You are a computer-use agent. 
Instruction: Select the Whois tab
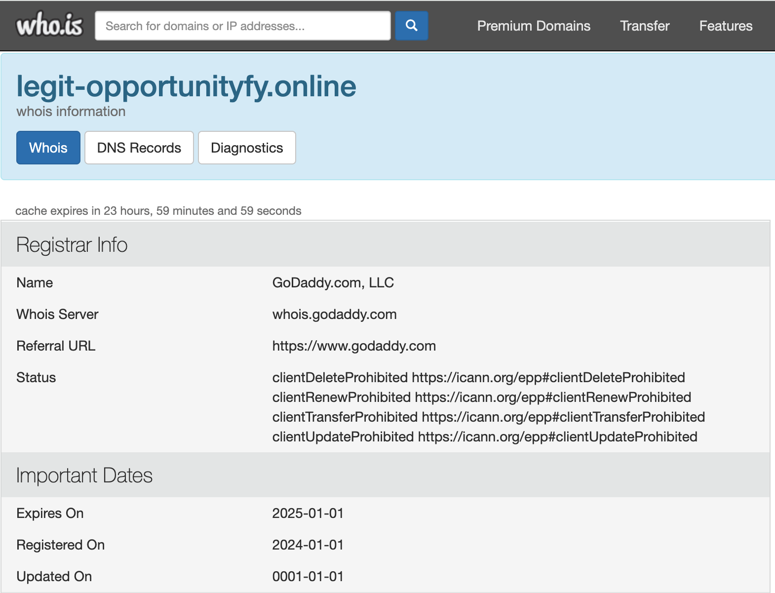pyautogui.click(x=48, y=148)
